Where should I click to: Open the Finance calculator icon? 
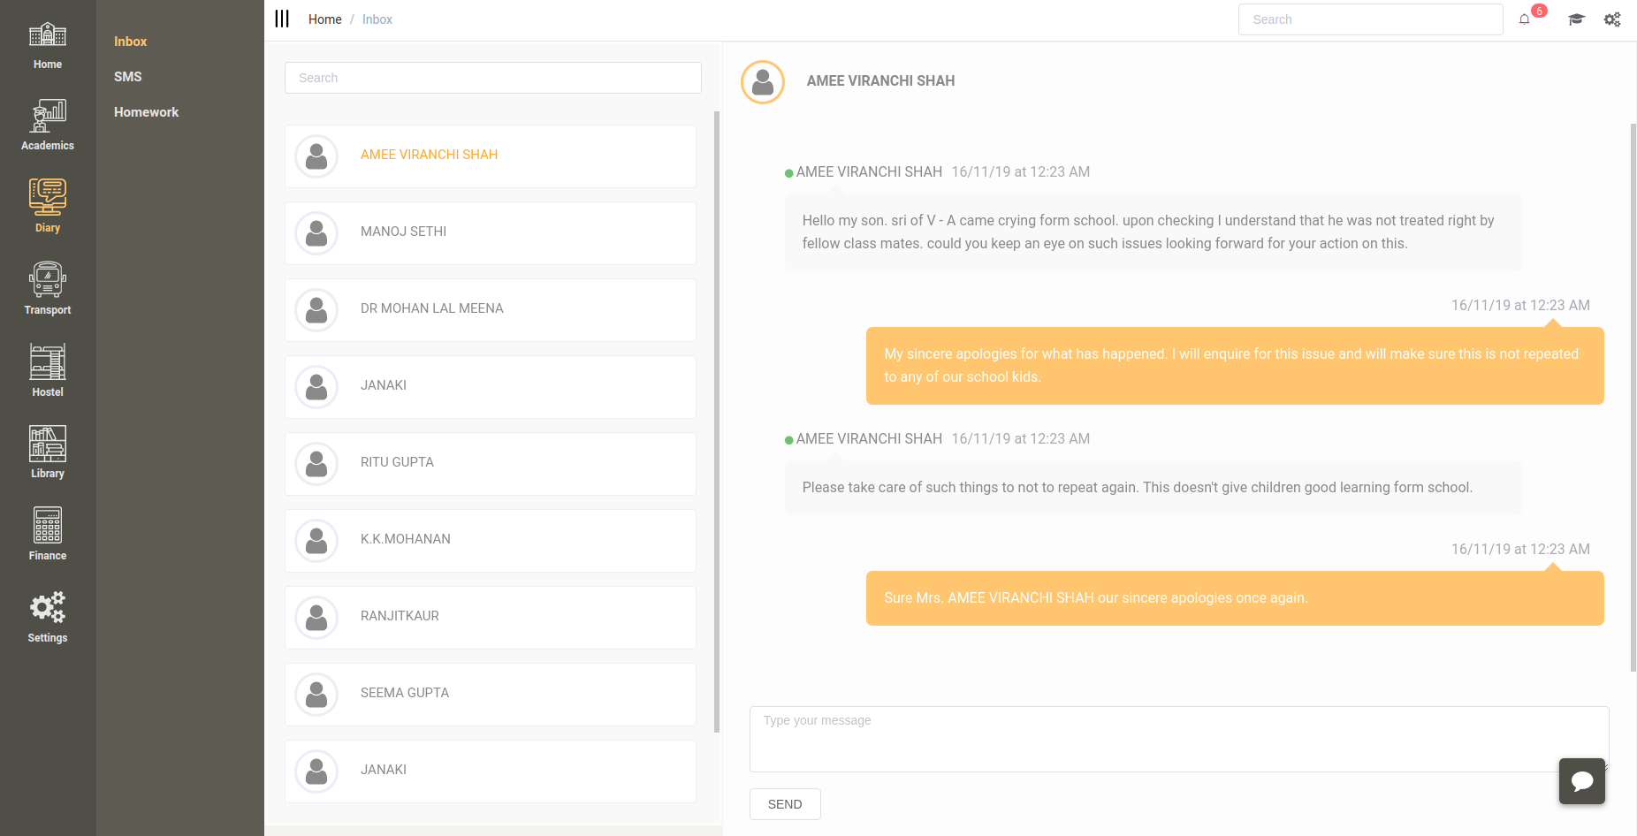(x=48, y=526)
